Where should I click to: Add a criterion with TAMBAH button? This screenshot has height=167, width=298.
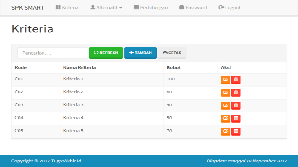[x=140, y=53]
